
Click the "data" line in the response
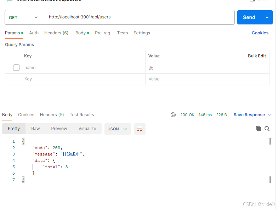44,160
